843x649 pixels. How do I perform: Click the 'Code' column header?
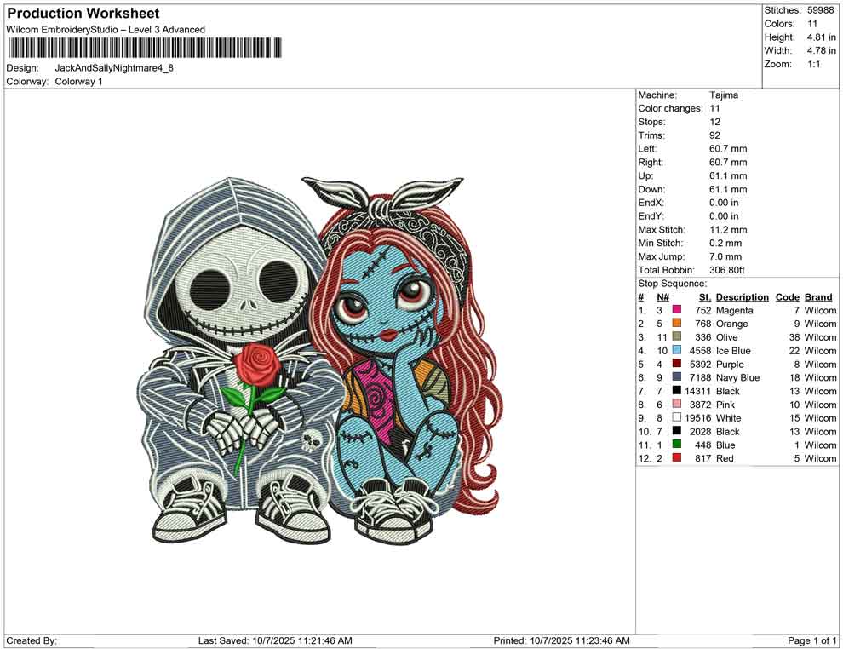[x=787, y=296]
